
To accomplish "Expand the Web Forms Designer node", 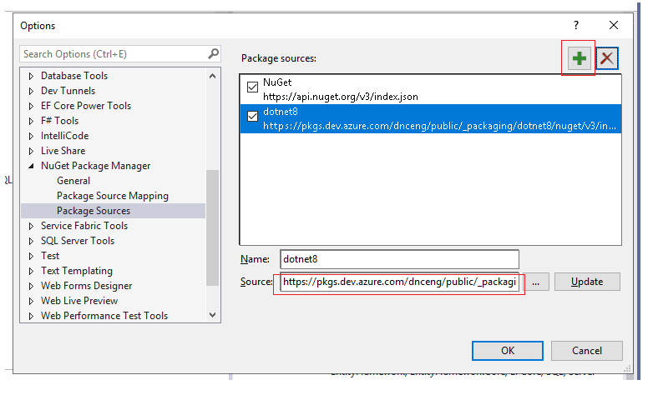I will 31,286.
